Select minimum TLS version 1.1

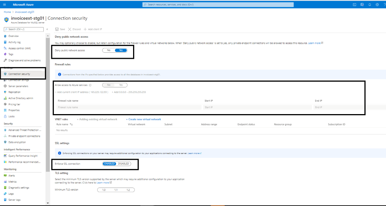pos(116,190)
